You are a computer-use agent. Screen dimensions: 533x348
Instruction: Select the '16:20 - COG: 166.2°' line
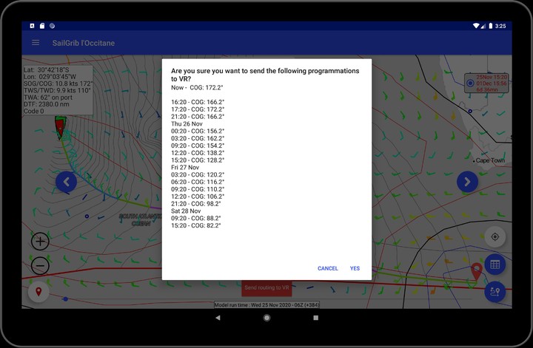198,102
